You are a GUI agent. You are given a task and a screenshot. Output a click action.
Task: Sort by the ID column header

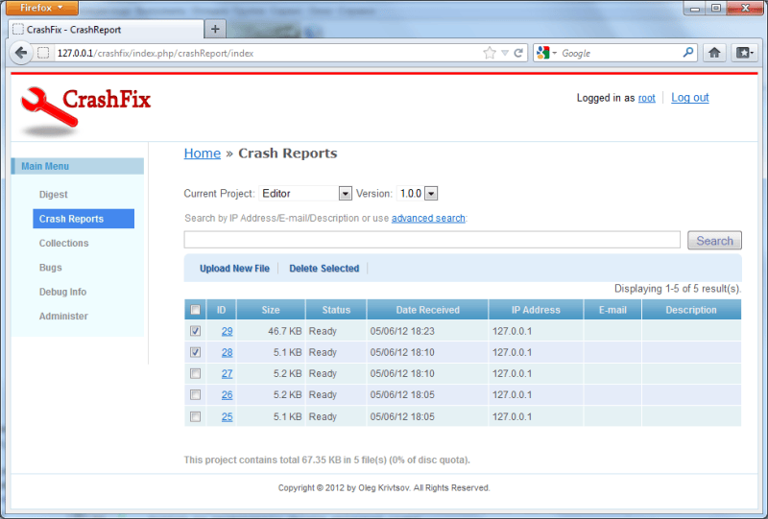[222, 310]
